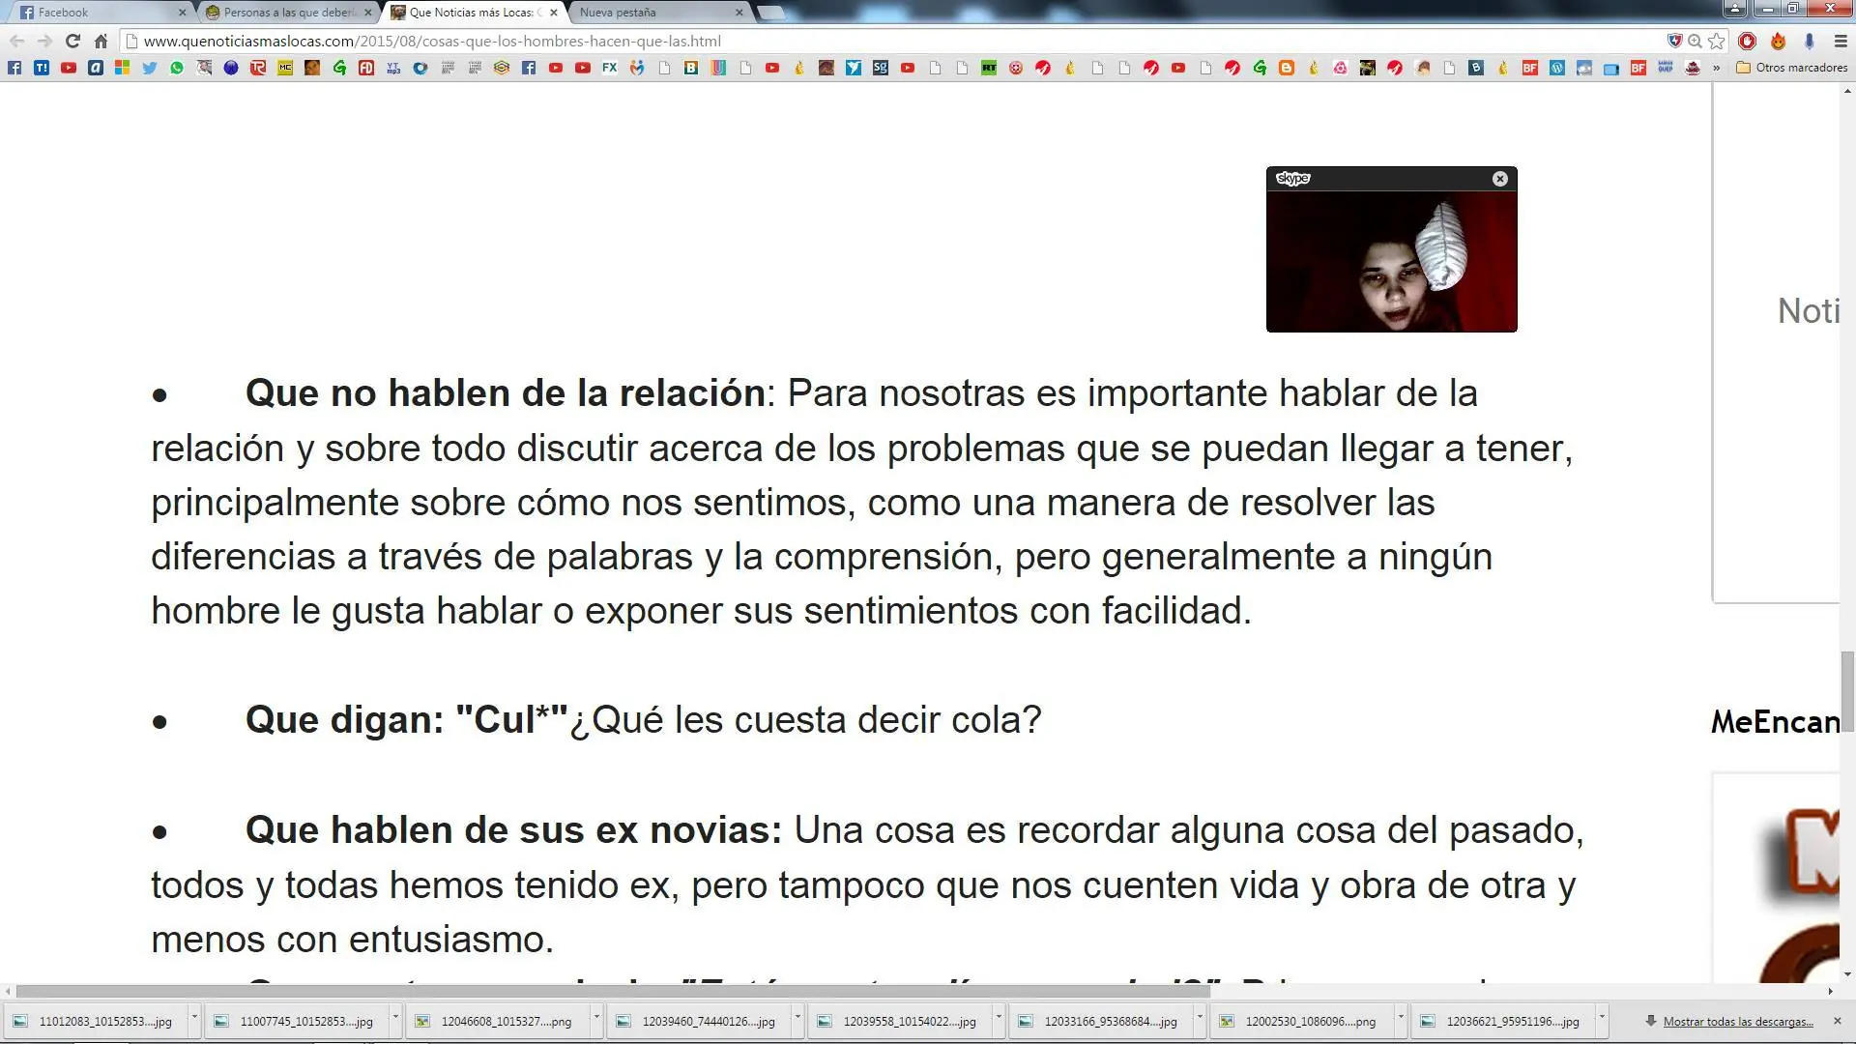
Task: Close the downloads bar
Action: (x=1838, y=1021)
